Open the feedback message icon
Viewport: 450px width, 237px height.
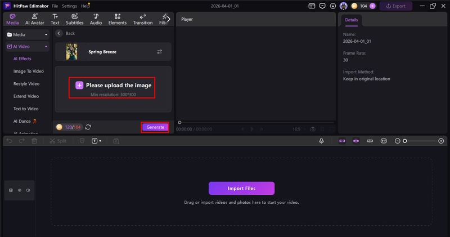322,6
